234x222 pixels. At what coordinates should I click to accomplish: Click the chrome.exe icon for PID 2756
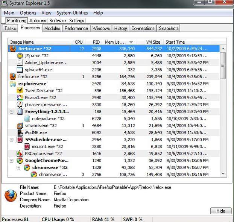click(34, 174)
